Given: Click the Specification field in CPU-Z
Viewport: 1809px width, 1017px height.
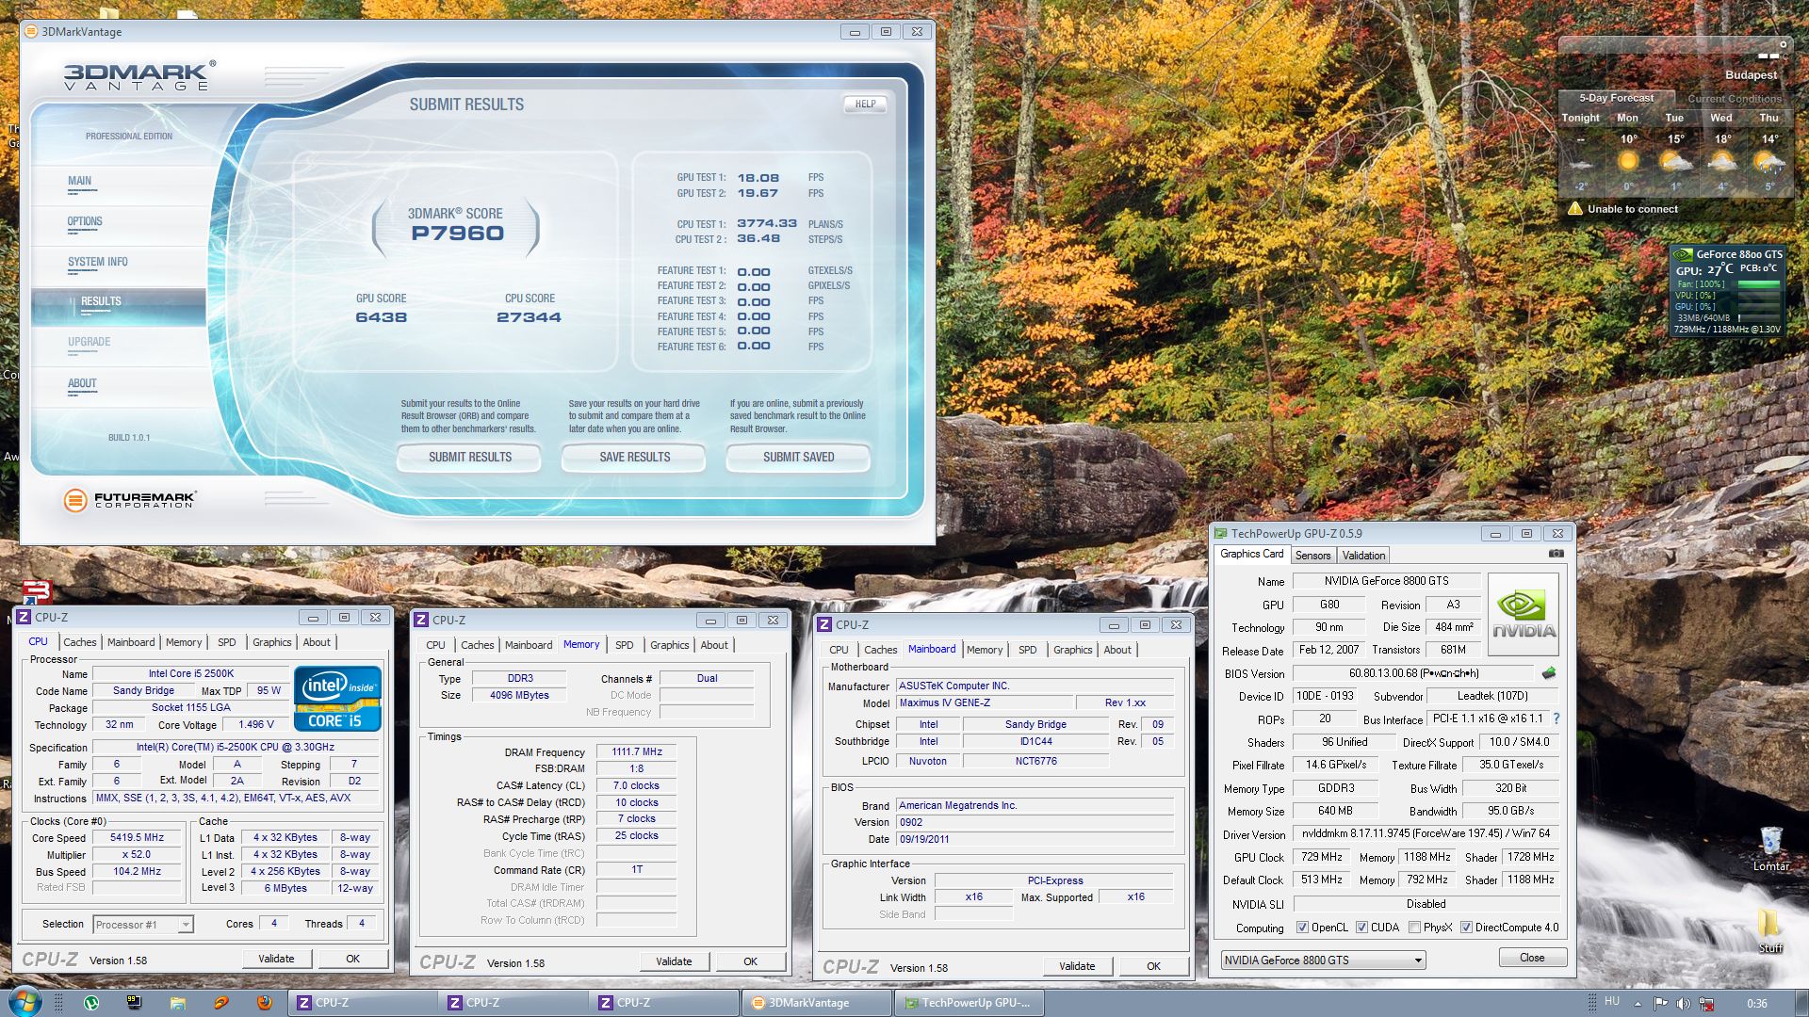Looking at the screenshot, I should click(236, 748).
